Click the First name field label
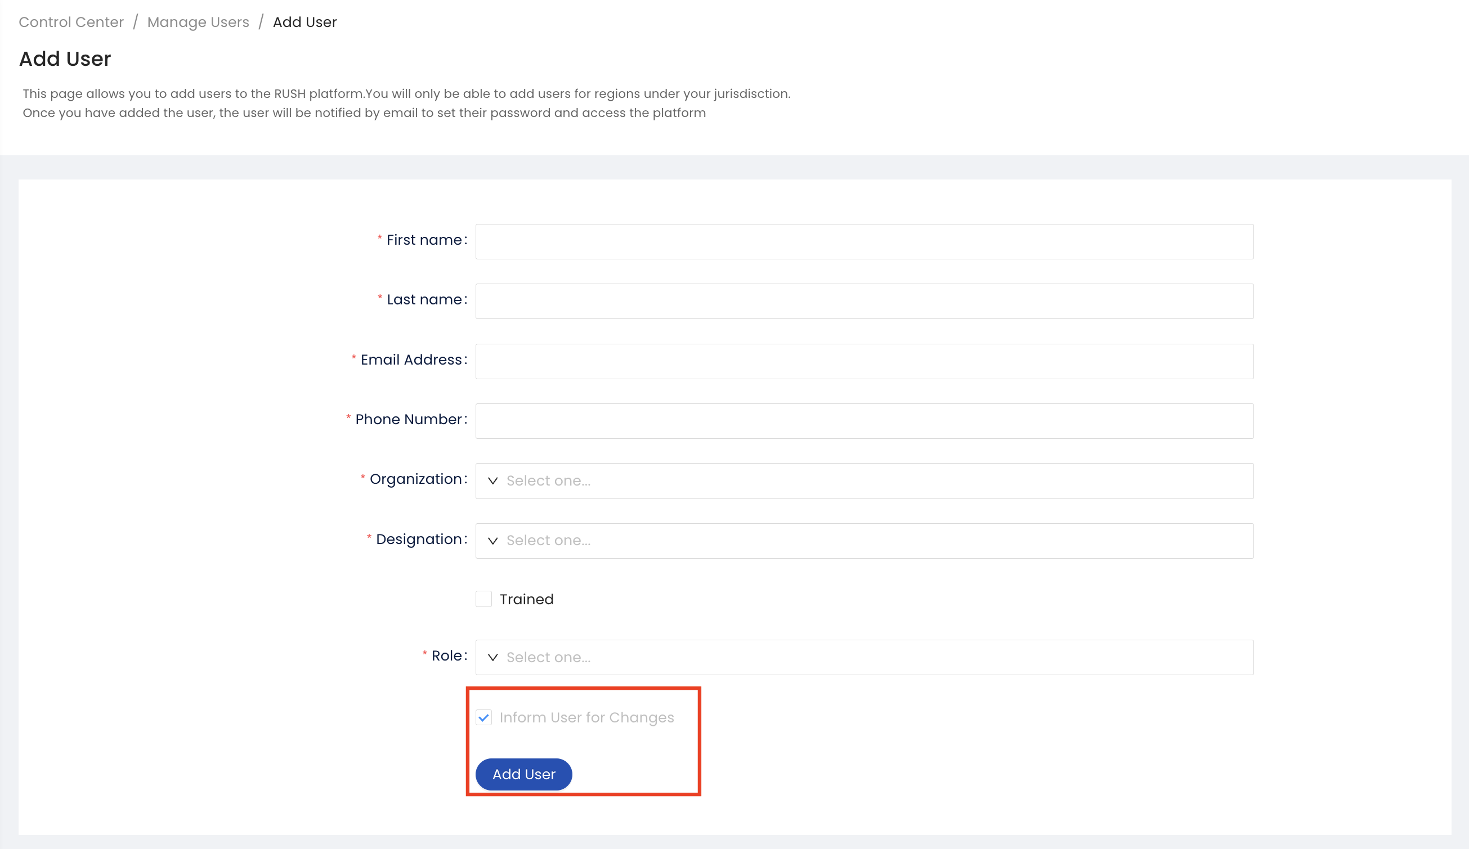Screen dimensions: 1469x849 coord(424,240)
